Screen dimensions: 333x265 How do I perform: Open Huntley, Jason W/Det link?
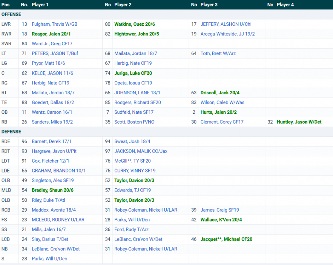(x=299, y=122)
